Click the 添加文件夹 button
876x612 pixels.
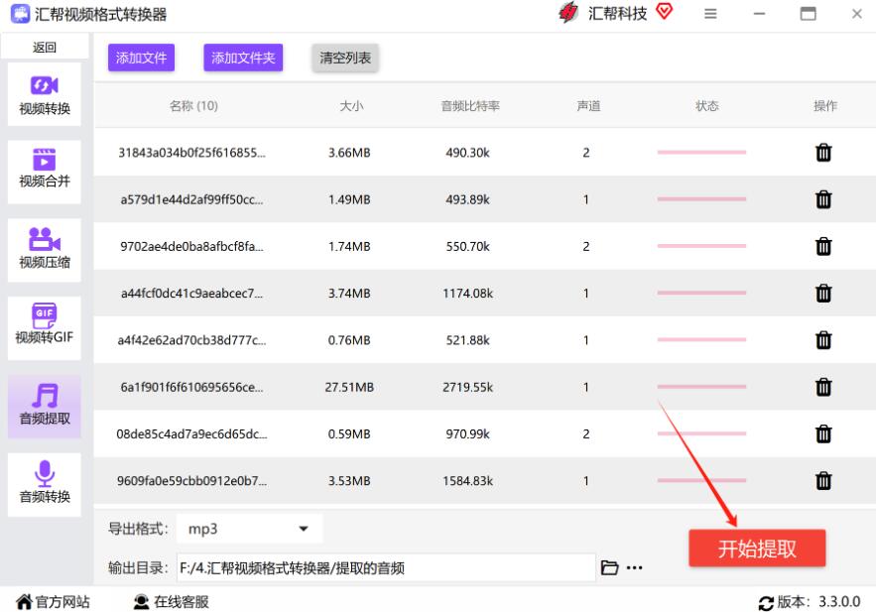pyautogui.click(x=243, y=58)
